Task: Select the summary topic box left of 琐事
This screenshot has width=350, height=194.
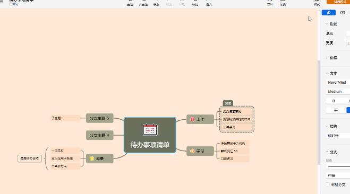Action: point(30,158)
